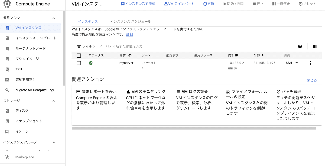Click the us-west1-a zone cell
Image resolution: width=325 pixels, height=166 pixels.
pyautogui.click(x=149, y=66)
